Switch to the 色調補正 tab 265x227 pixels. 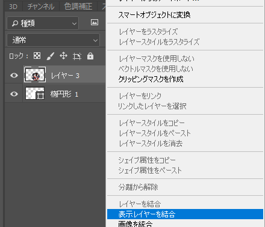[78, 7]
